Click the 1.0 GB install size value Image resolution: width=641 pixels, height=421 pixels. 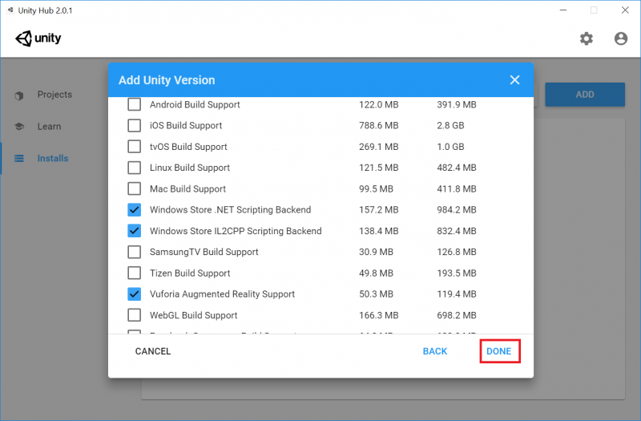450,147
